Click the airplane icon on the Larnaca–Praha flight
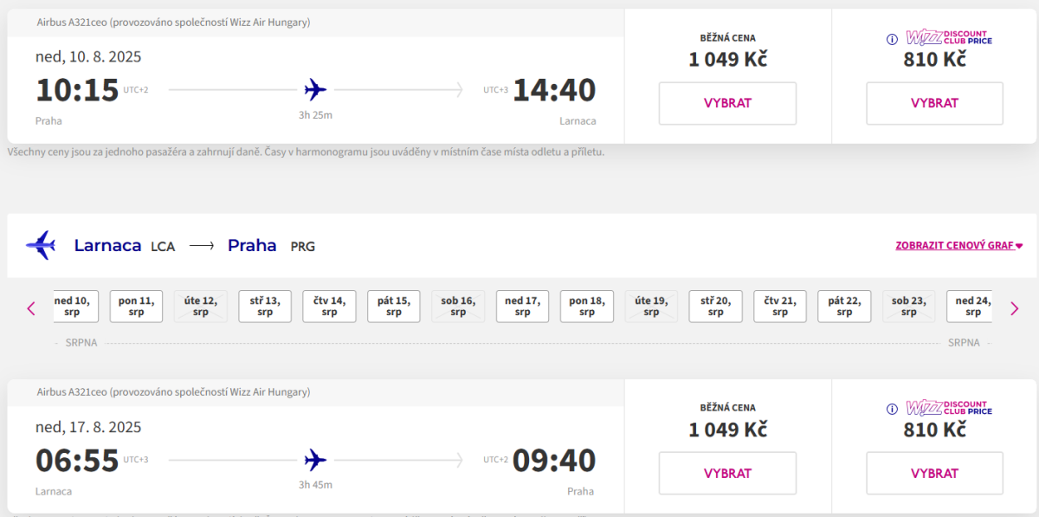This screenshot has height=517, width=1039. [316, 460]
